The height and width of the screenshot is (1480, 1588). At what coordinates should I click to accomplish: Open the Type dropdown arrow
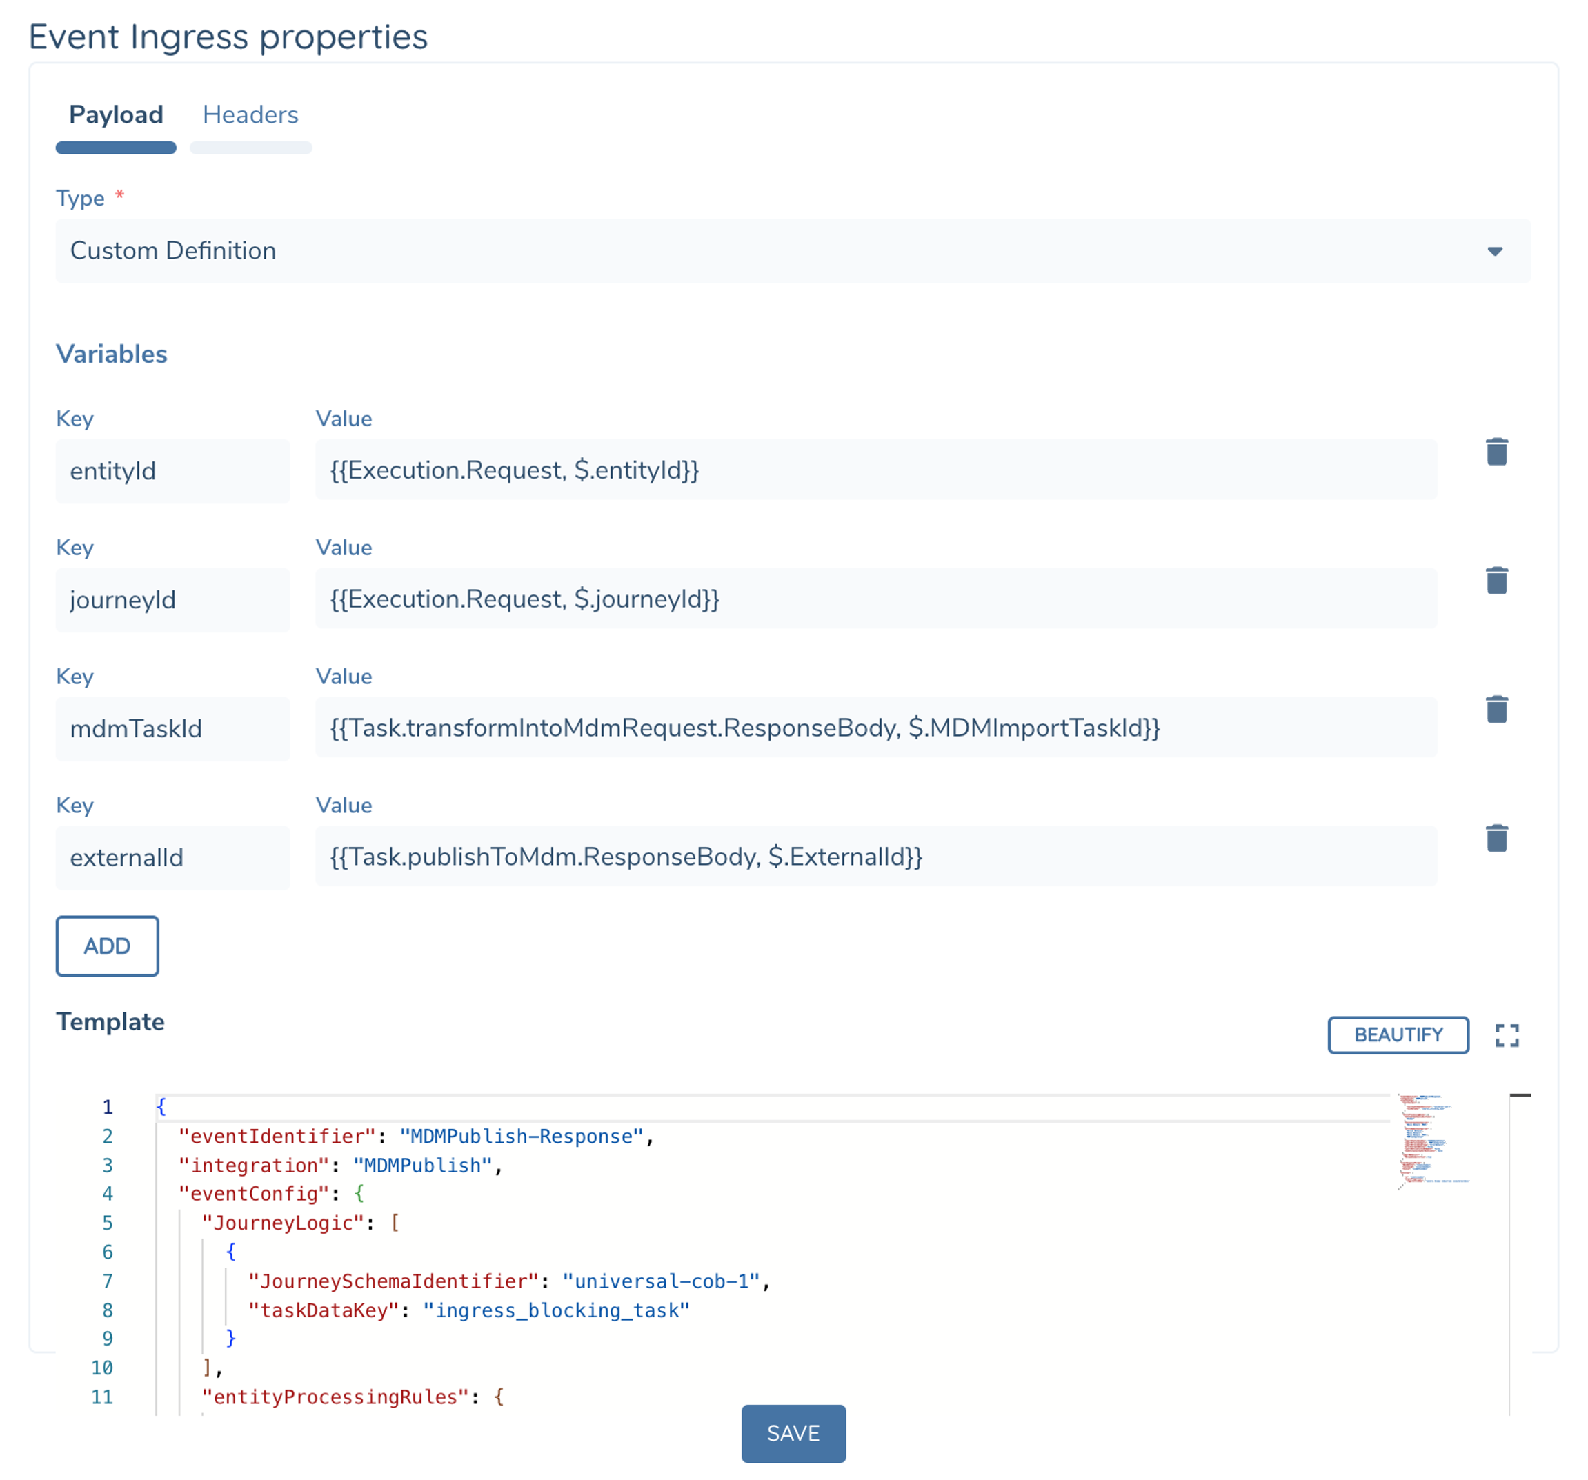1495,251
